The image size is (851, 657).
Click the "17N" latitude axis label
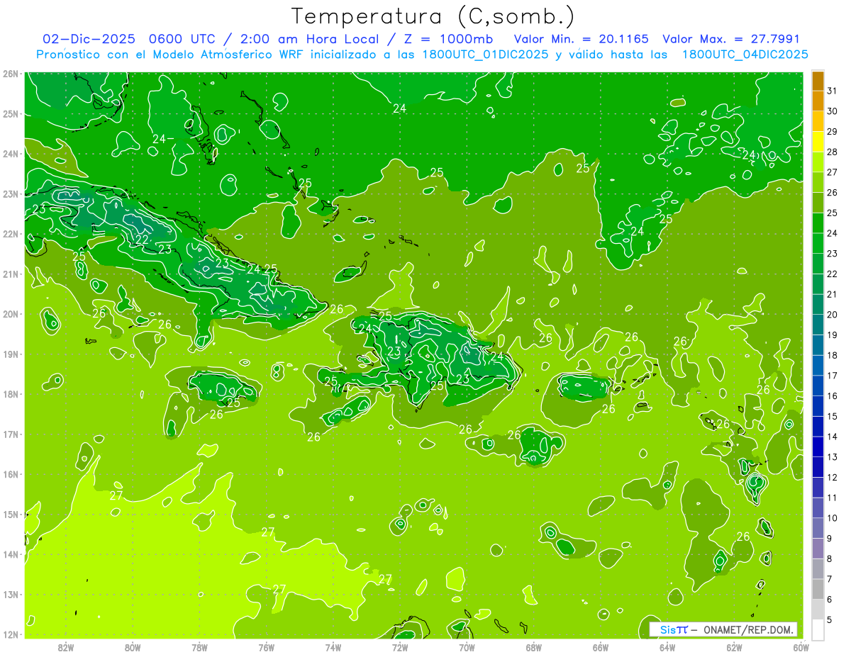coord(10,434)
